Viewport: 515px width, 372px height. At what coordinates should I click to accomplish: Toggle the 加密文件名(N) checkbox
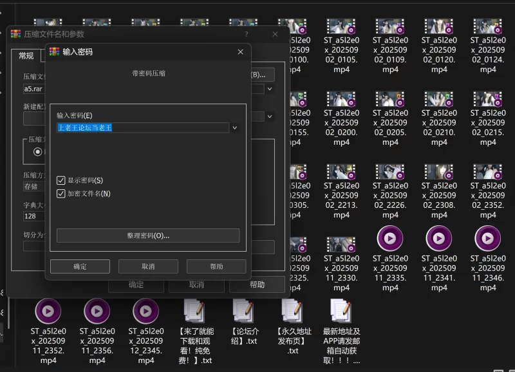click(x=61, y=193)
